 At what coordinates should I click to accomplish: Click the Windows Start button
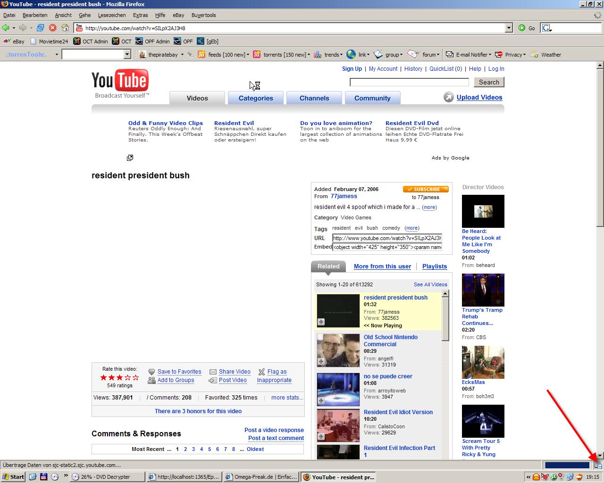[13, 477]
